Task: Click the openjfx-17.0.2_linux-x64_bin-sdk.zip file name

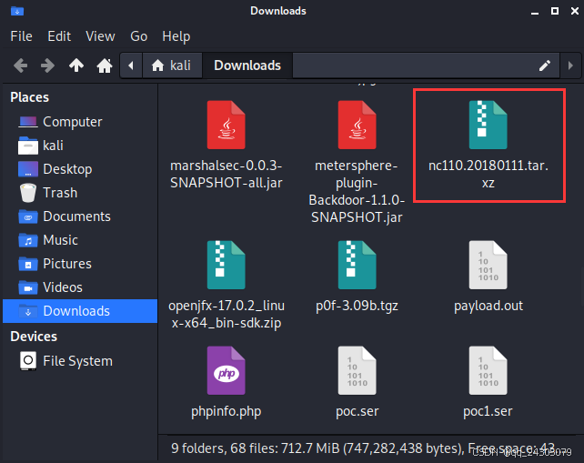Action: 227,314
